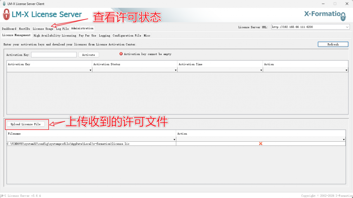Image resolution: width=353 pixels, height=198 pixels.
Task: Expand the Activation Key column filter
Action: (x=90, y=70)
